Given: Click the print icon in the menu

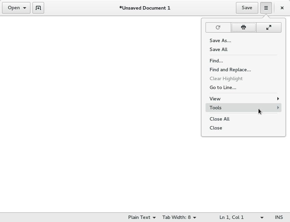Looking at the screenshot, I should click(243, 27).
